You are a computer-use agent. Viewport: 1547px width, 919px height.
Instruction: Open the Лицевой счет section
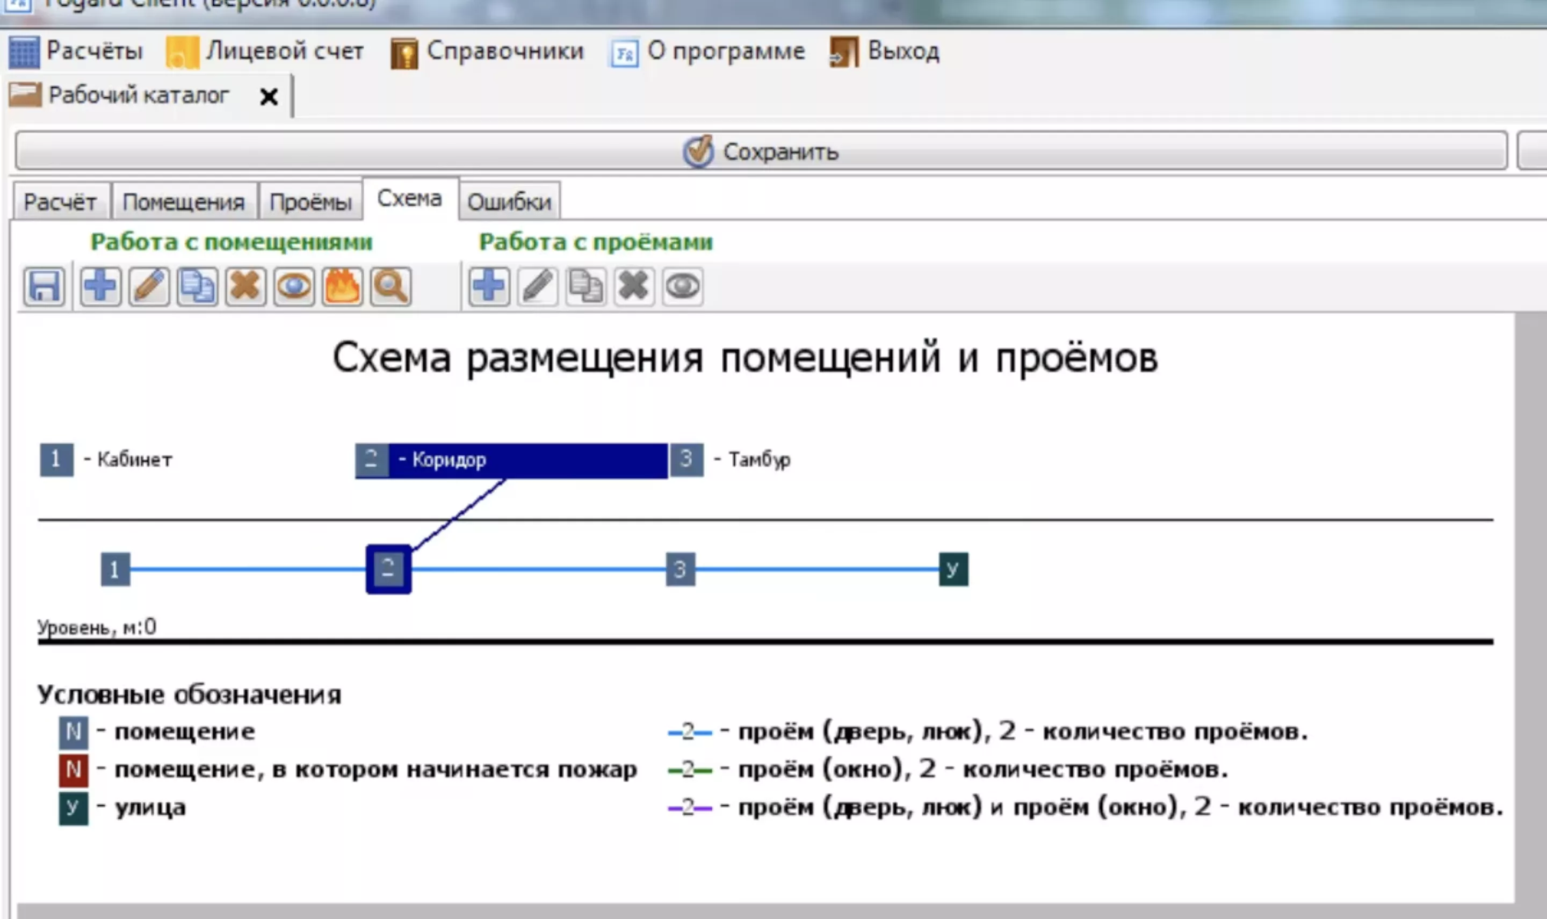coord(283,51)
